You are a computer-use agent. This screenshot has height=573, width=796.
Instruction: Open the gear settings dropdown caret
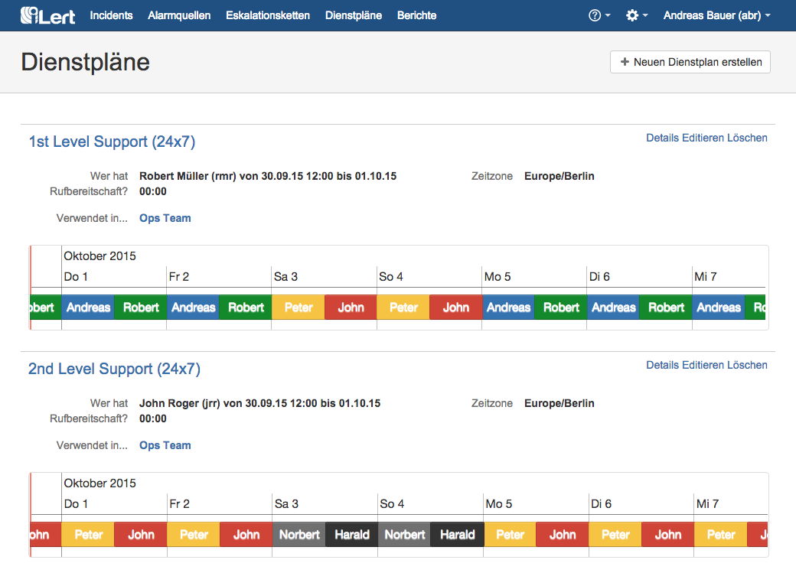coord(645,15)
